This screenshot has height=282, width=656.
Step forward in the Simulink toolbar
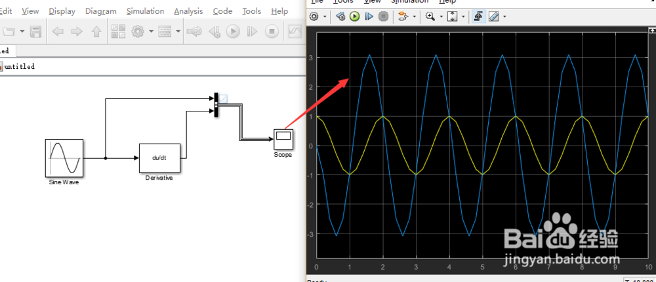point(253,31)
